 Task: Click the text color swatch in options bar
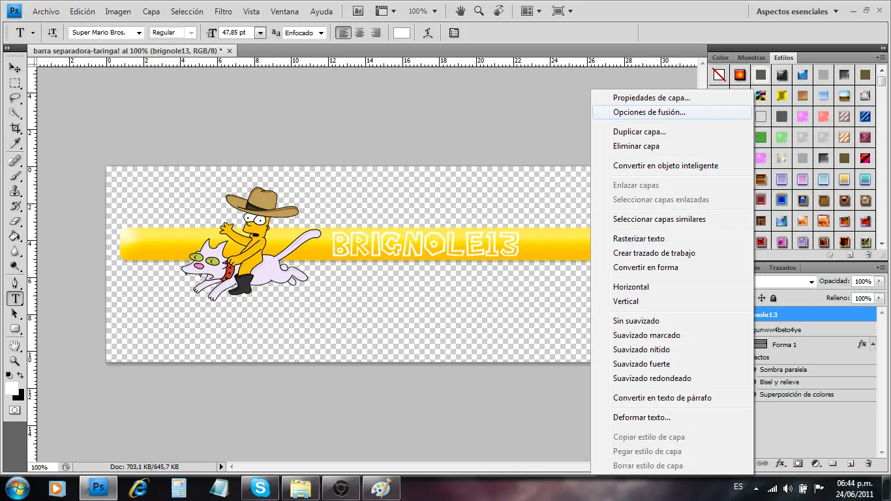[x=402, y=33]
